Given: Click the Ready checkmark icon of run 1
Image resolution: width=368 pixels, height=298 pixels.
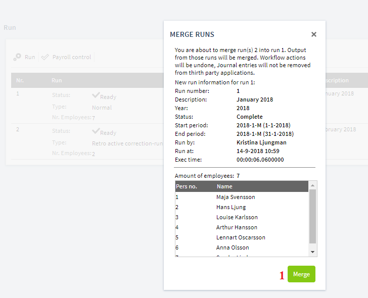Looking at the screenshot, I should (x=96, y=95).
